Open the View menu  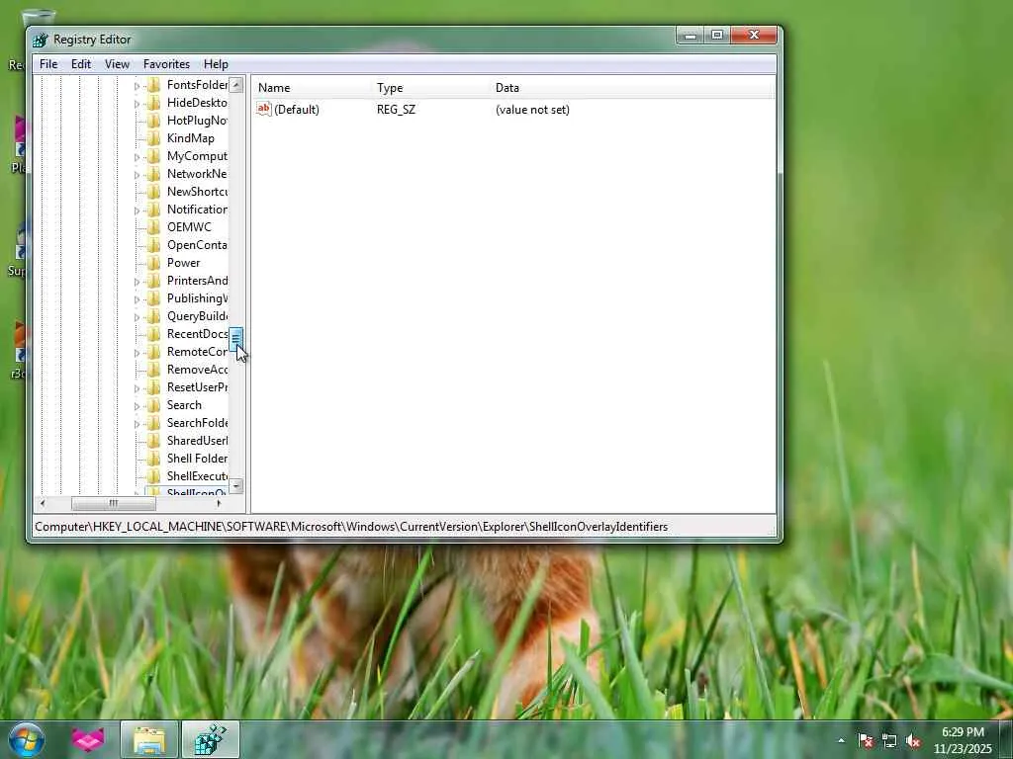[x=117, y=64]
